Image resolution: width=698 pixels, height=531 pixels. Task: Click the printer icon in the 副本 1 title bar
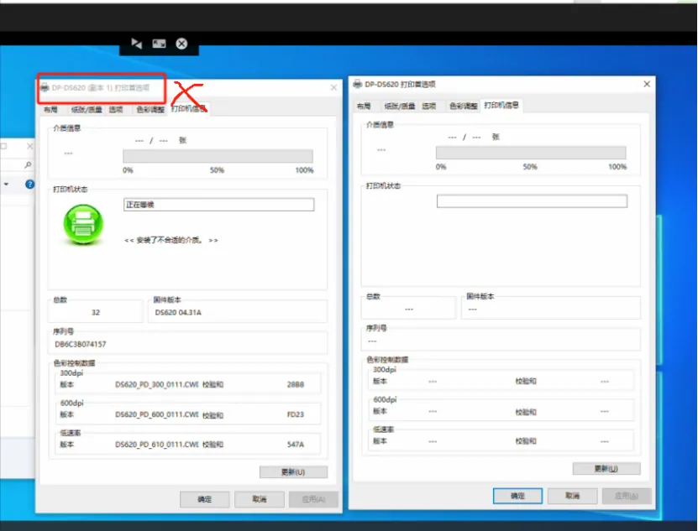[x=45, y=87]
